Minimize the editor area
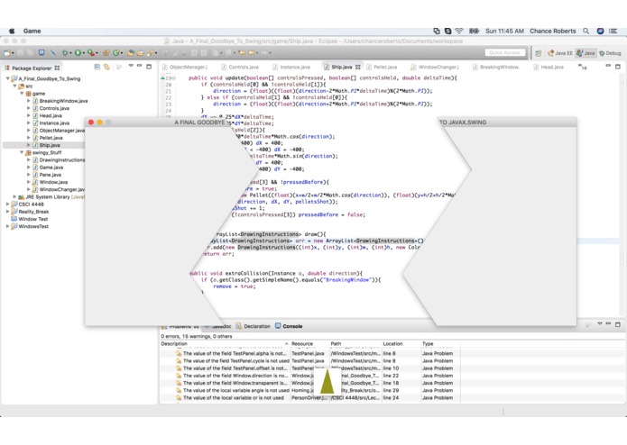The width and height of the screenshot is (627, 445). [608, 66]
